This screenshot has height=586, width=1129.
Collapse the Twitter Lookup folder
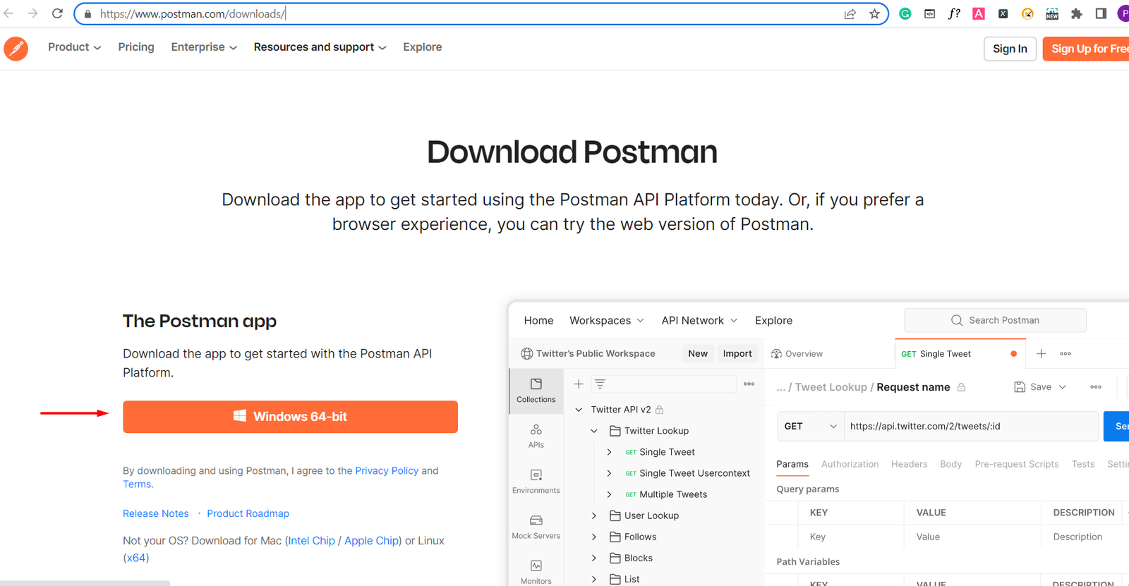tap(594, 431)
